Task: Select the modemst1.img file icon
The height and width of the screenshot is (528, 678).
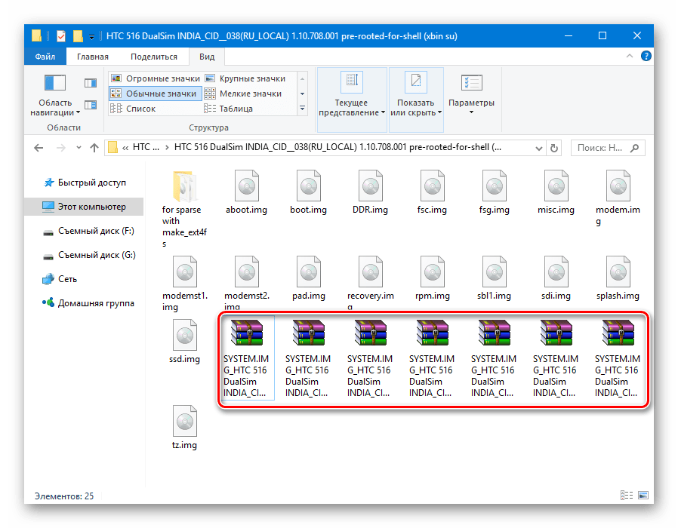Action: click(x=185, y=272)
